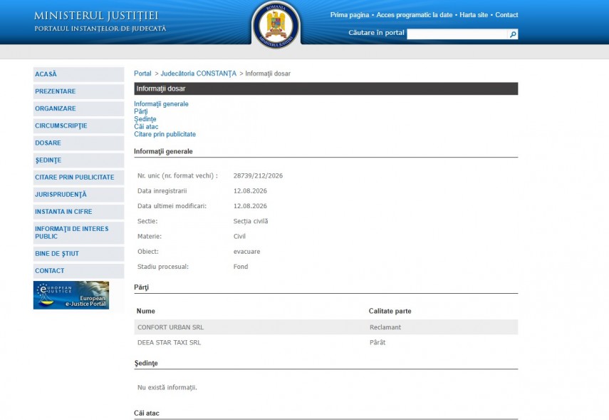Click Reclamant cell

click(385, 327)
